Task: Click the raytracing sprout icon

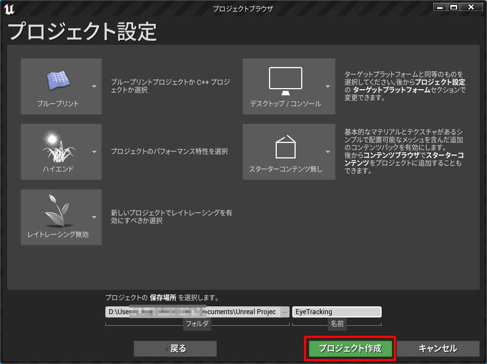Action: 58,211
